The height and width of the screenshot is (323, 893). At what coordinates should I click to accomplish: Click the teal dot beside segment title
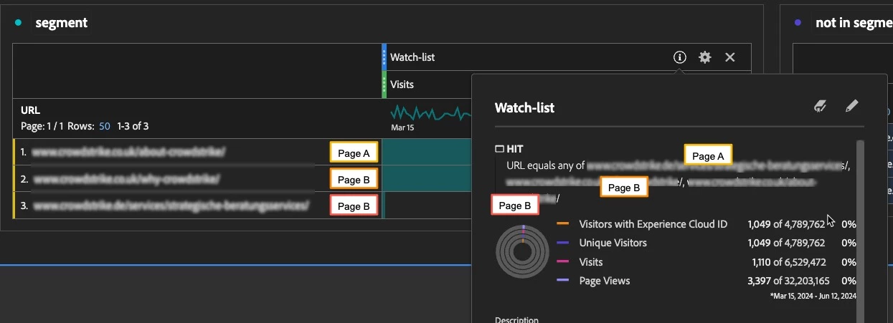click(x=19, y=23)
